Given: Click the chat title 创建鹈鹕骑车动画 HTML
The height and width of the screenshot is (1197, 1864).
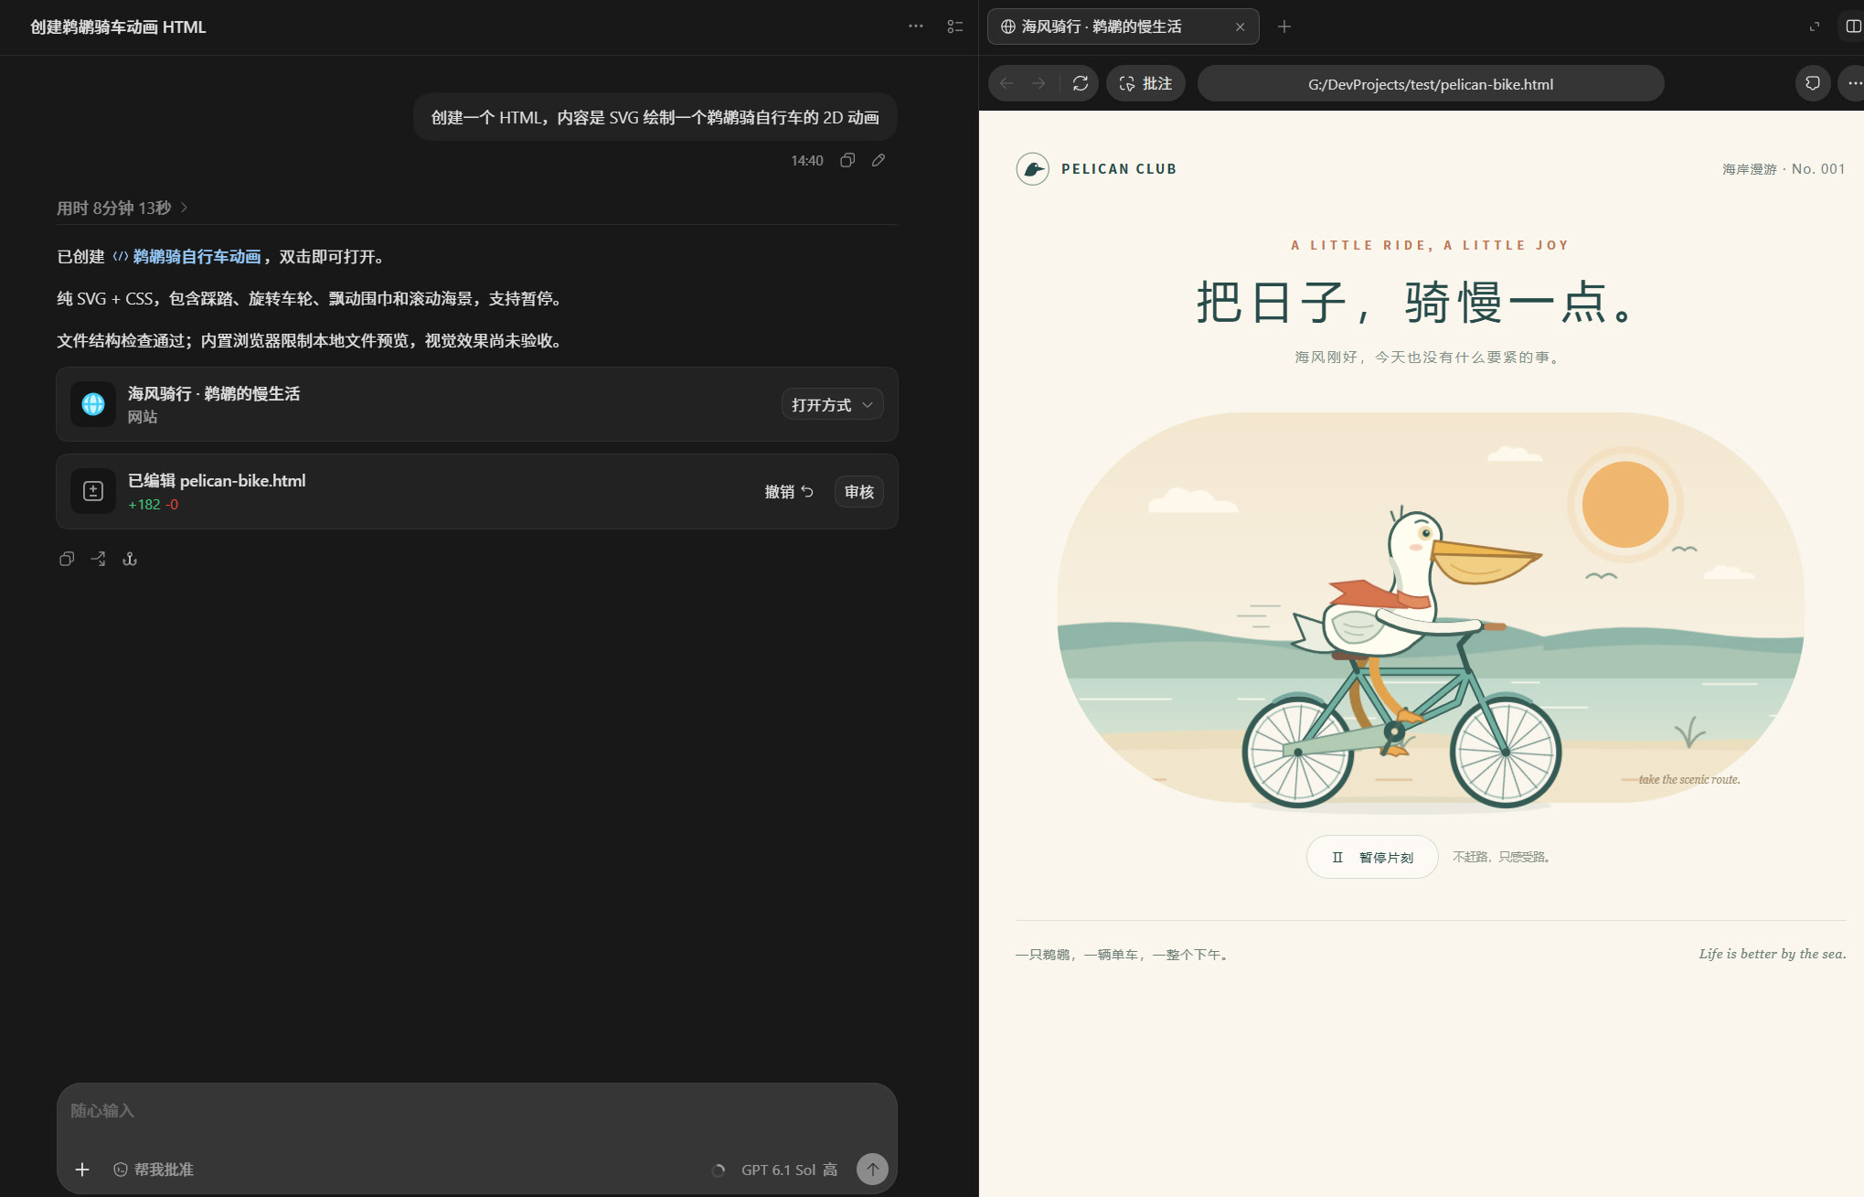Looking at the screenshot, I should [118, 27].
